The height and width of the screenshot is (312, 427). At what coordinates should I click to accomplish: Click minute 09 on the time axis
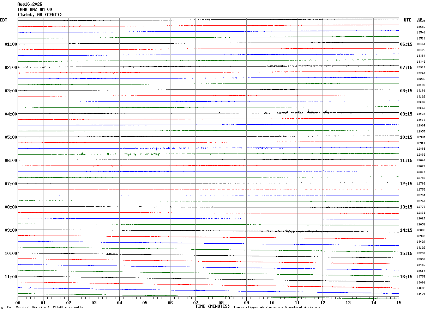[246, 303]
